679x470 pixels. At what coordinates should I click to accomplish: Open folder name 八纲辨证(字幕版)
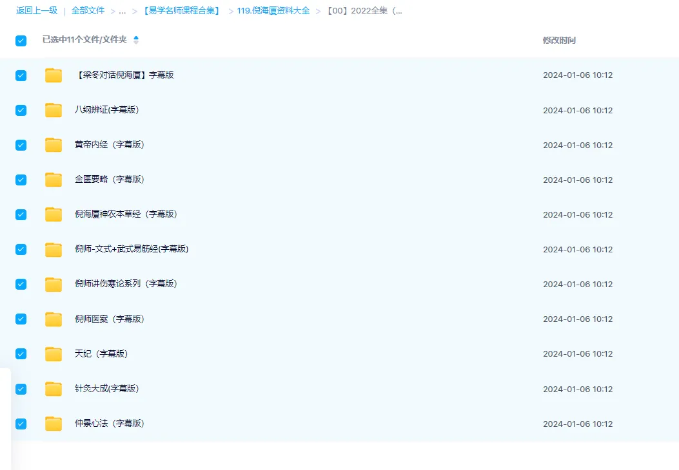click(106, 110)
